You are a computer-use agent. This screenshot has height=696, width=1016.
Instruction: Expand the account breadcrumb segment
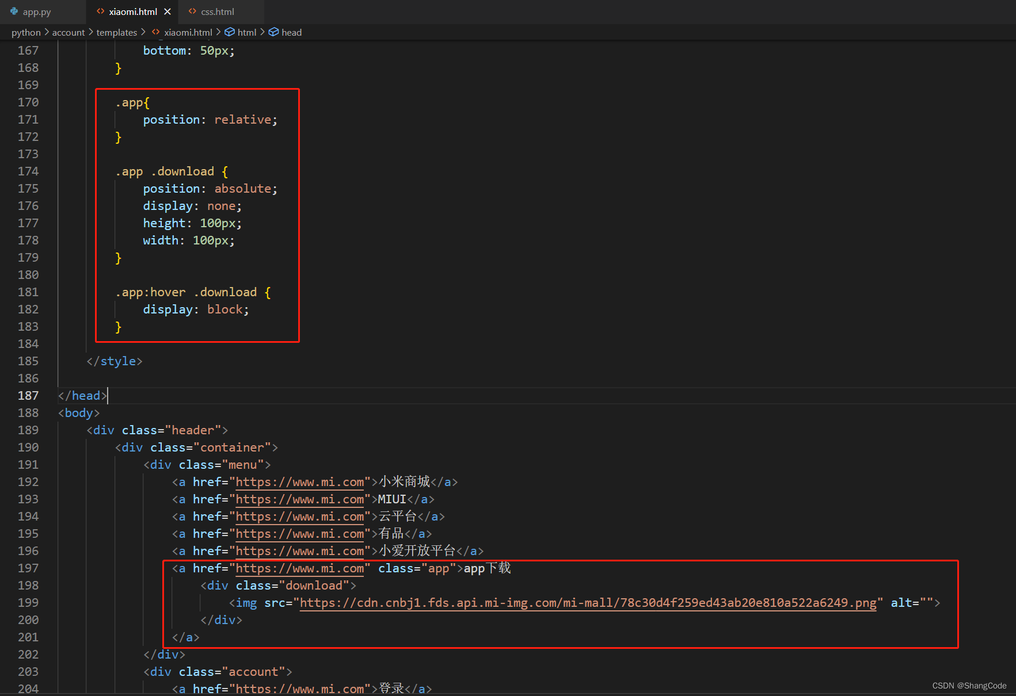[68, 32]
